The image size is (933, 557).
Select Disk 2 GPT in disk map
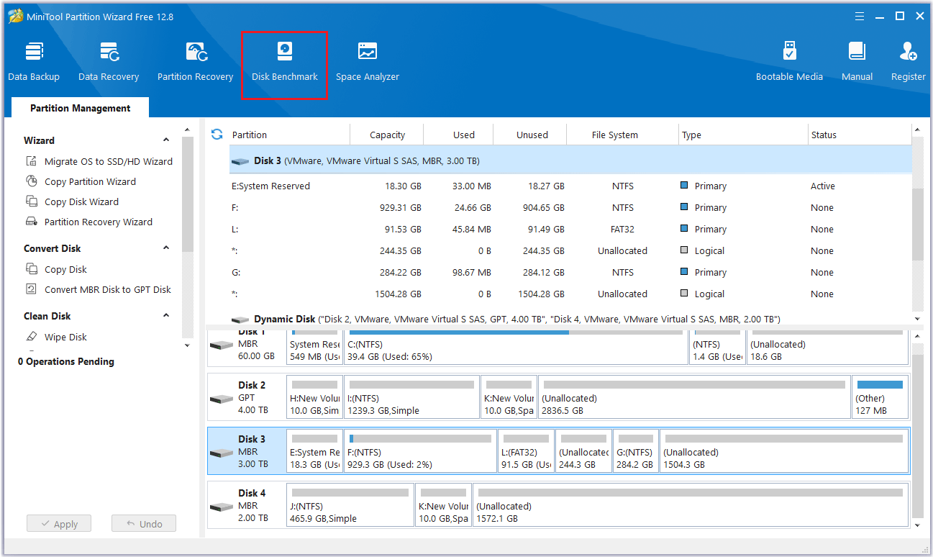click(246, 397)
